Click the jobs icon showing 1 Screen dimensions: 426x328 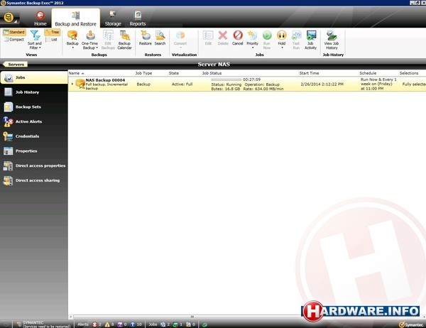175,324
